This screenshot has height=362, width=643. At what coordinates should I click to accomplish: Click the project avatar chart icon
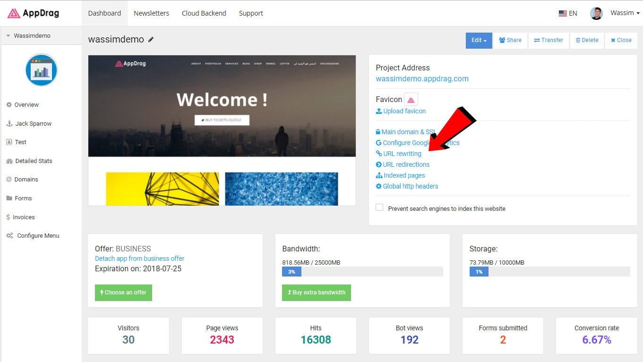pyautogui.click(x=42, y=70)
